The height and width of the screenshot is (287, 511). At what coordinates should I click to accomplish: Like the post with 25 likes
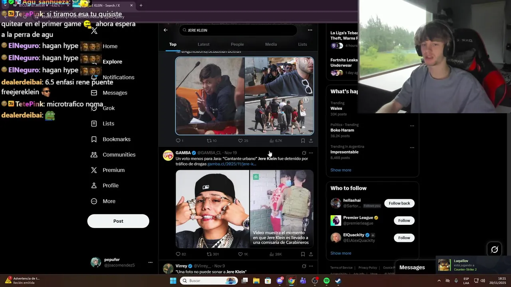(x=243, y=141)
